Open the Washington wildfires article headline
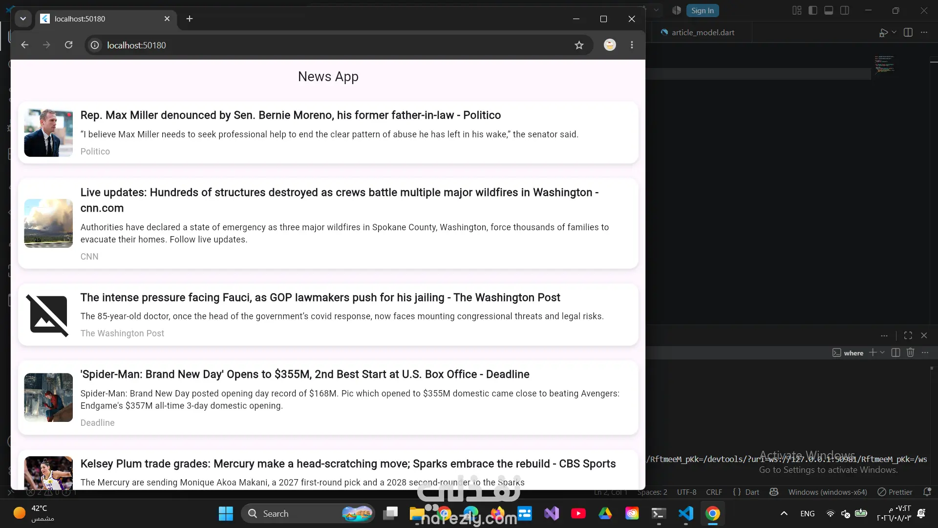The height and width of the screenshot is (528, 938). click(x=340, y=200)
